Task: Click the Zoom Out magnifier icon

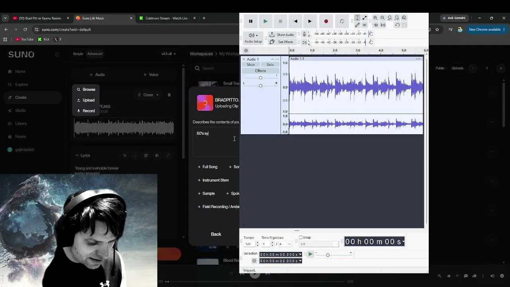Action: (382, 18)
